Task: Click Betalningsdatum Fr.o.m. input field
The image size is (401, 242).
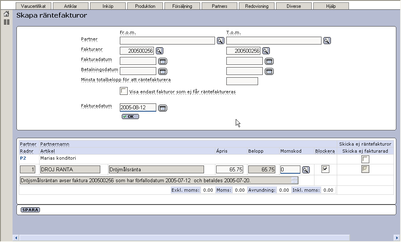Action: pos(138,71)
